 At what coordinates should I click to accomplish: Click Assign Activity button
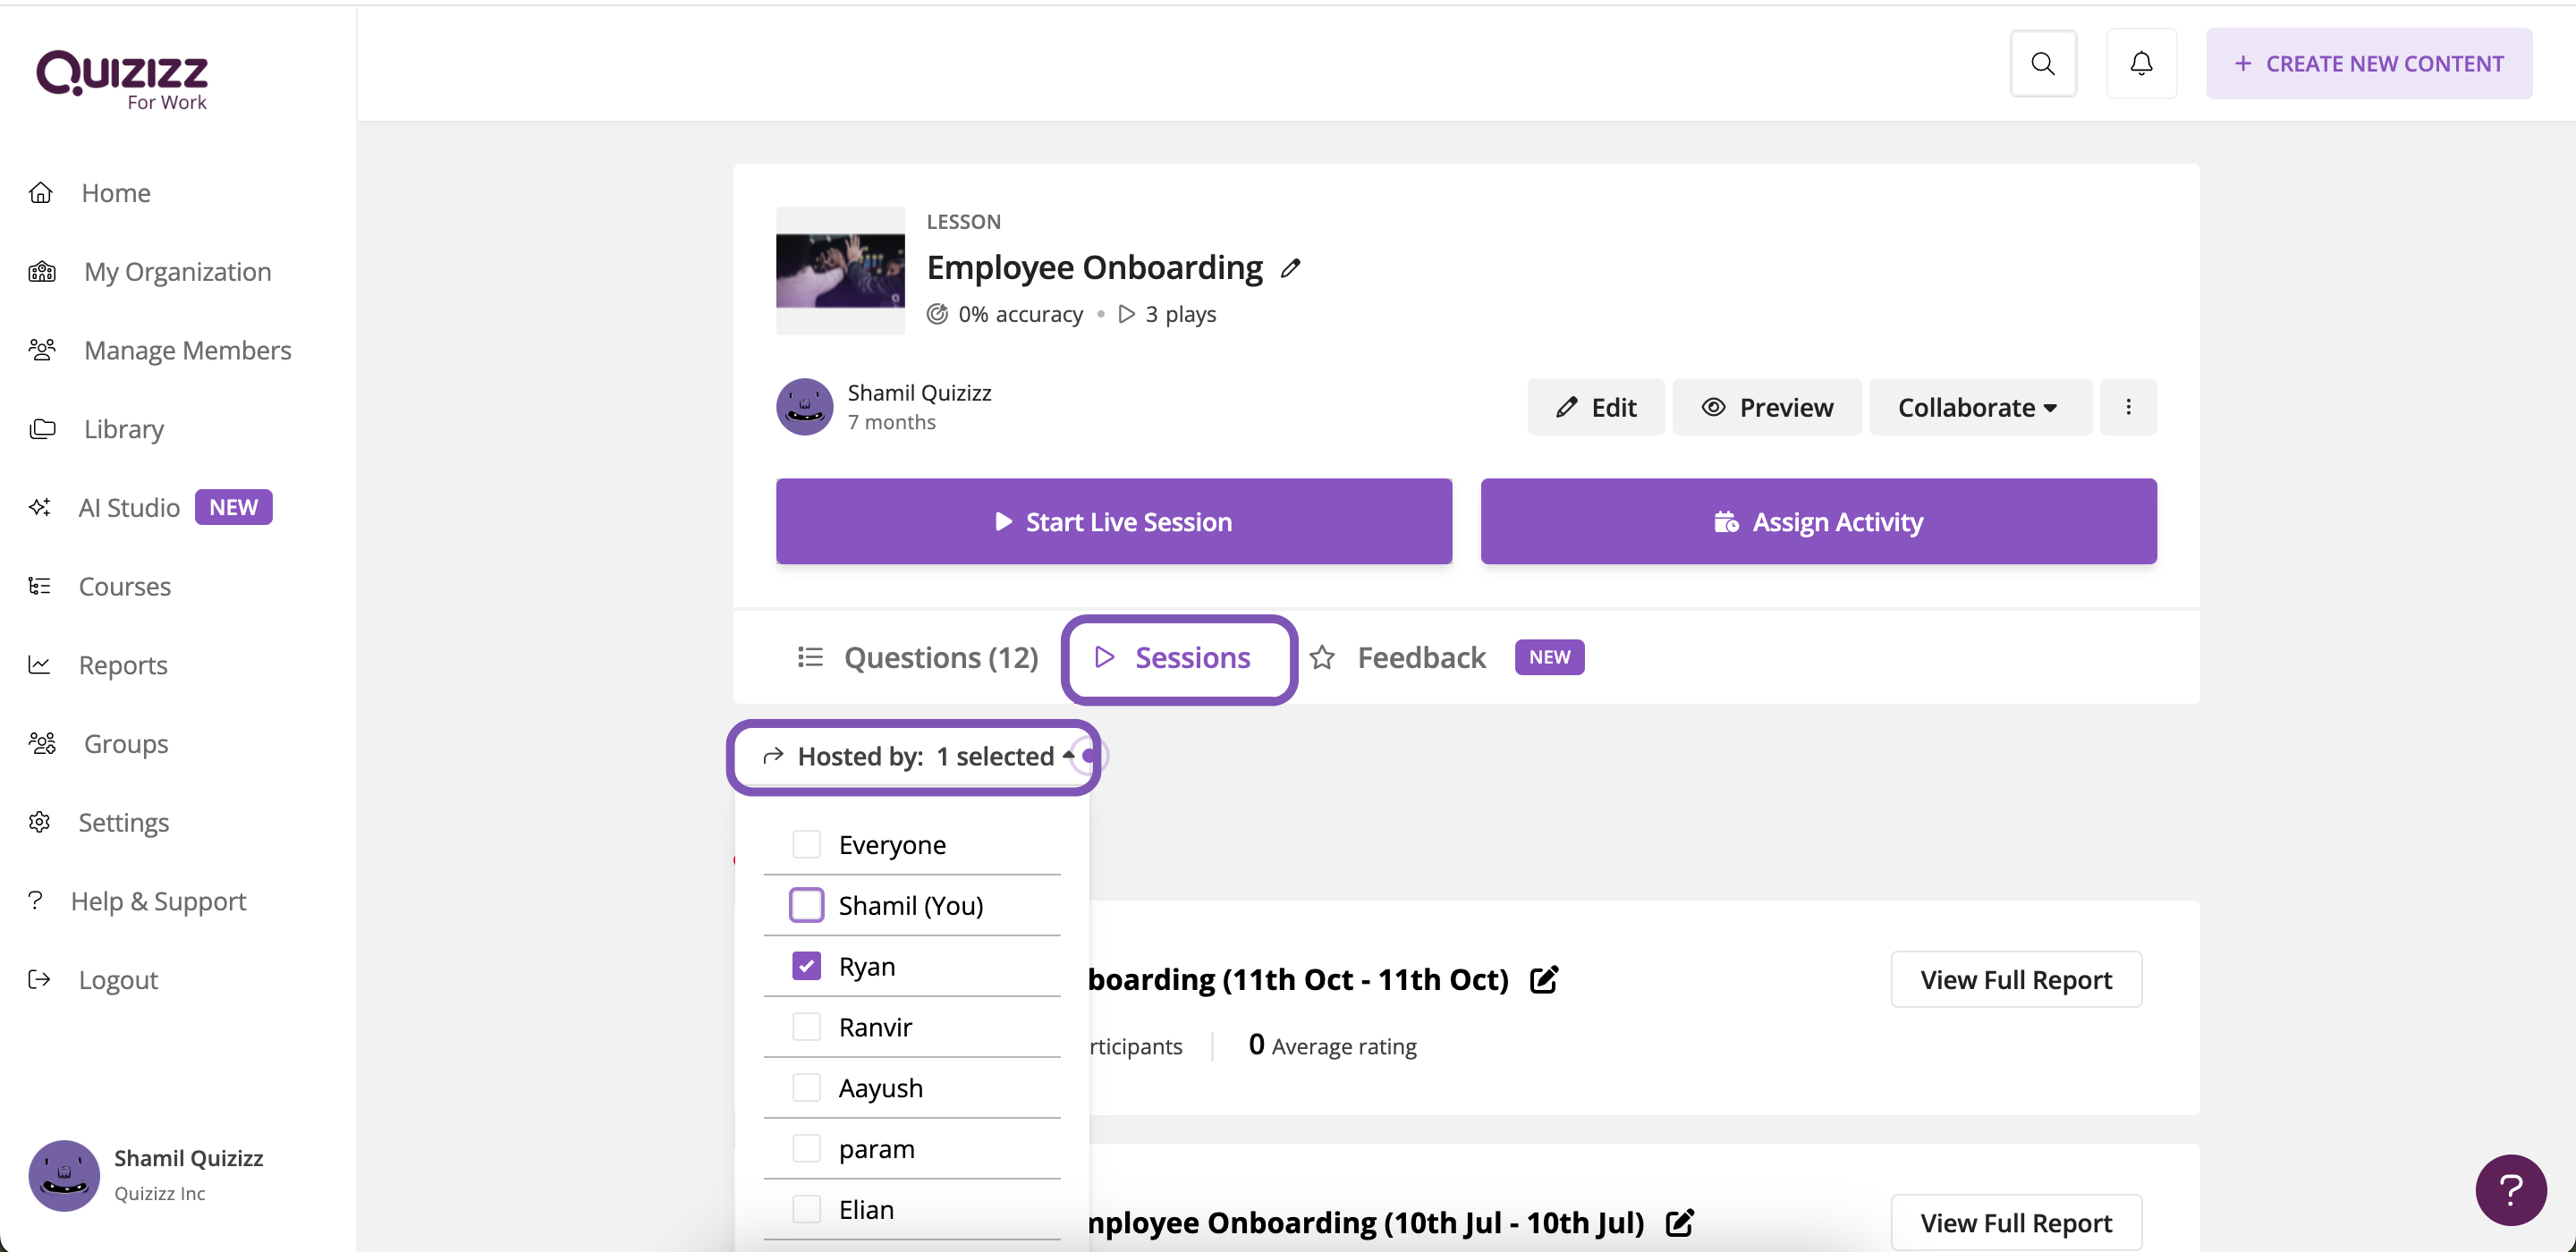pyautogui.click(x=1818, y=522)
